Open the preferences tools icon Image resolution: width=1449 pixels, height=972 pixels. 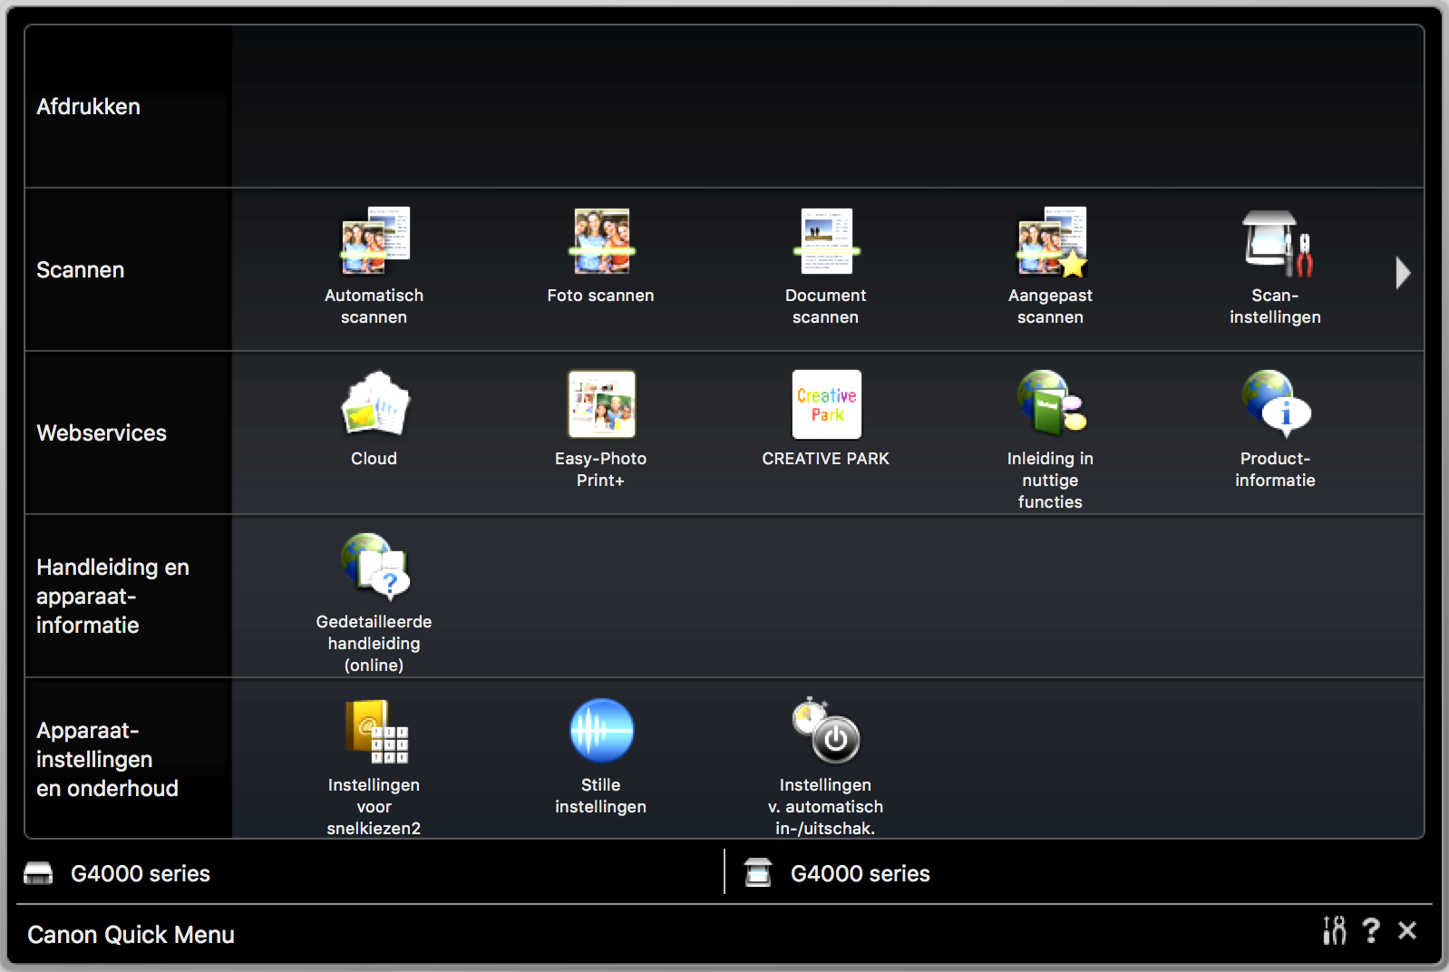(1334, 930)
